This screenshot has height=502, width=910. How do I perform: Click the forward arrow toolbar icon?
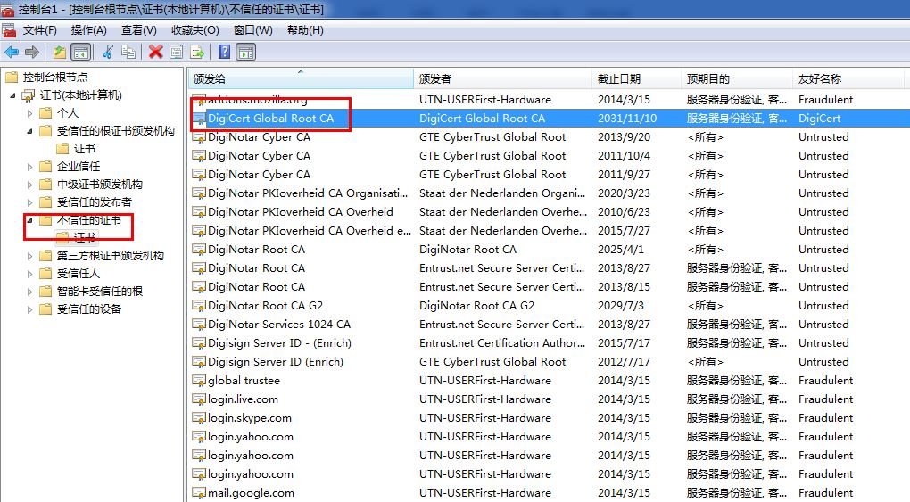(x=32, y=53)
